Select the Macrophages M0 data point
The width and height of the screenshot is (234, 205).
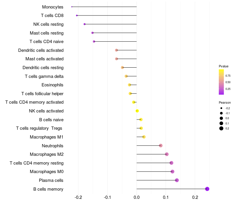tap(172, 172)
